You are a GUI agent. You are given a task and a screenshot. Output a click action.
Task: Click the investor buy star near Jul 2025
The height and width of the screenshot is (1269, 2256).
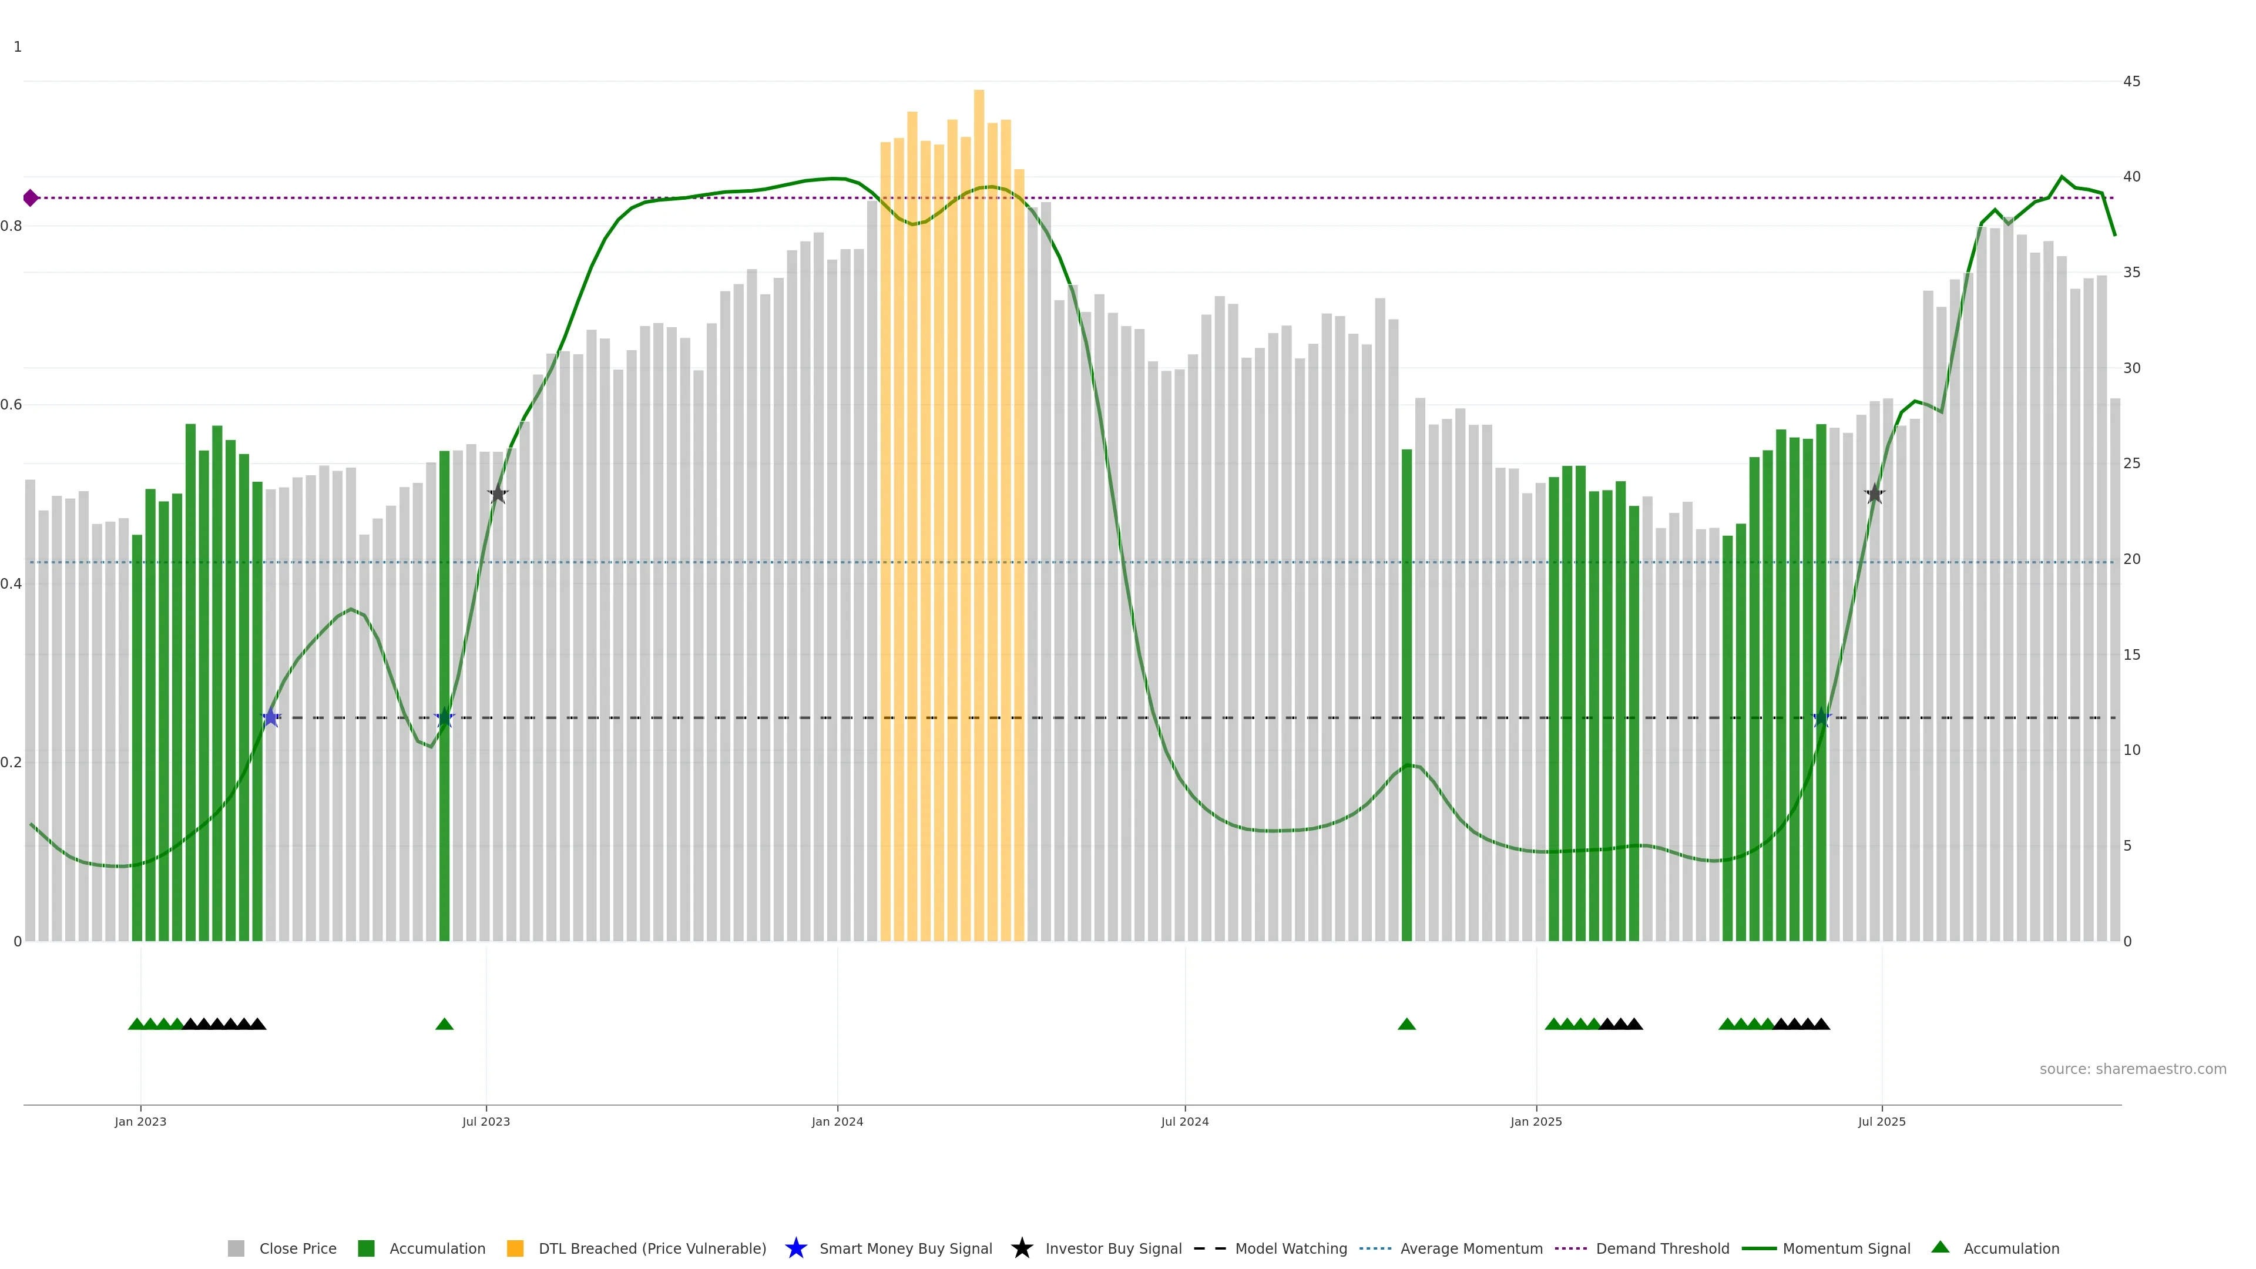1874,494
